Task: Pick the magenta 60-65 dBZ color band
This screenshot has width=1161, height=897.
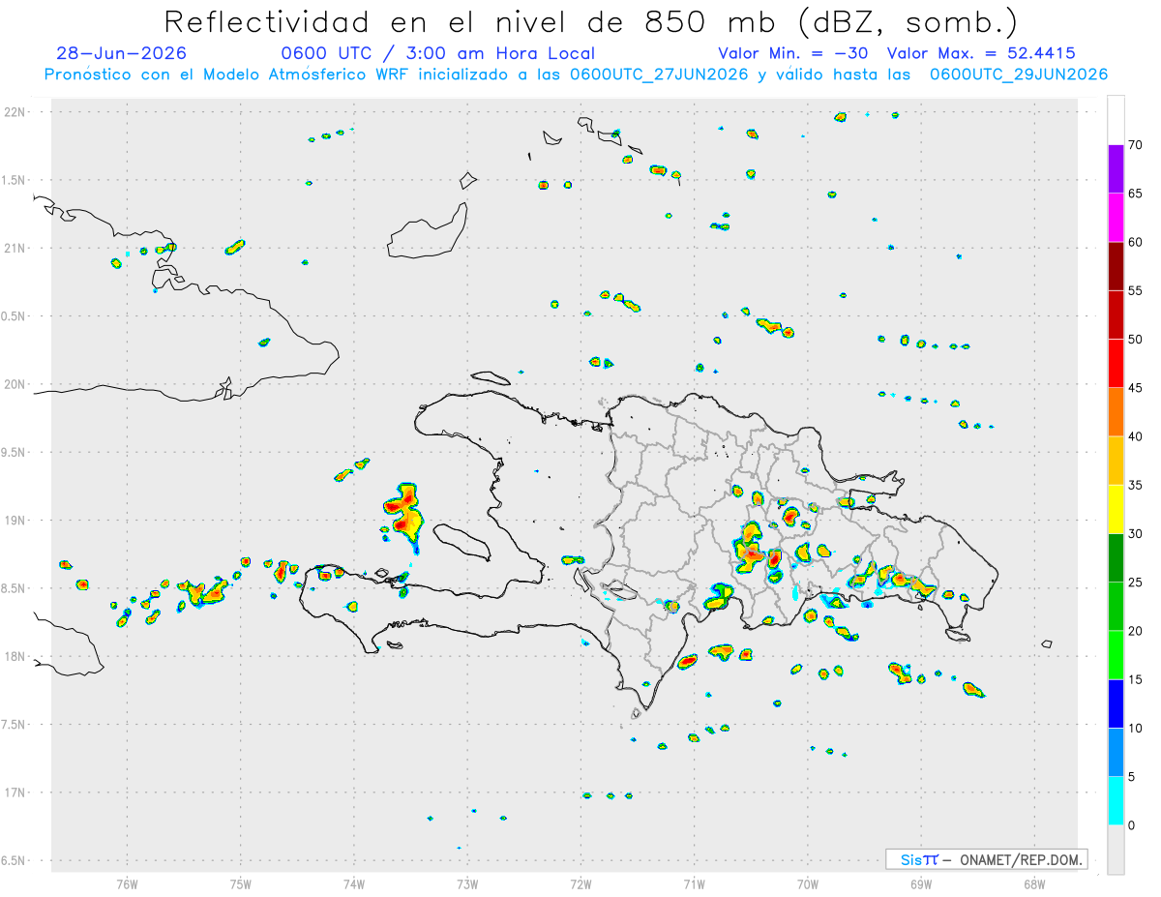Action: coord(1116,218)
